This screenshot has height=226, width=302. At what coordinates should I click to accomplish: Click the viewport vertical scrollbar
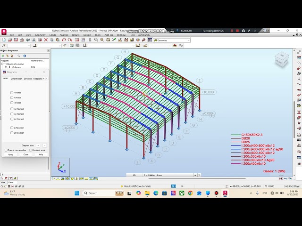tap(294, 119)
